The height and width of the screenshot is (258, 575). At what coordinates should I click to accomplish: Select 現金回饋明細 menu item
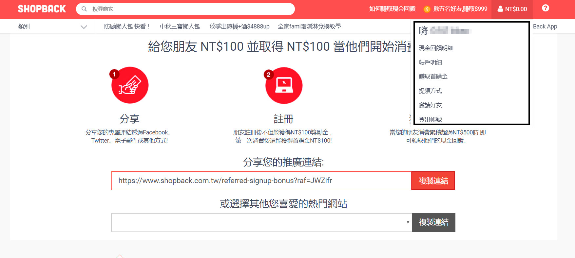pyautogui.click(x=436, y=48)
